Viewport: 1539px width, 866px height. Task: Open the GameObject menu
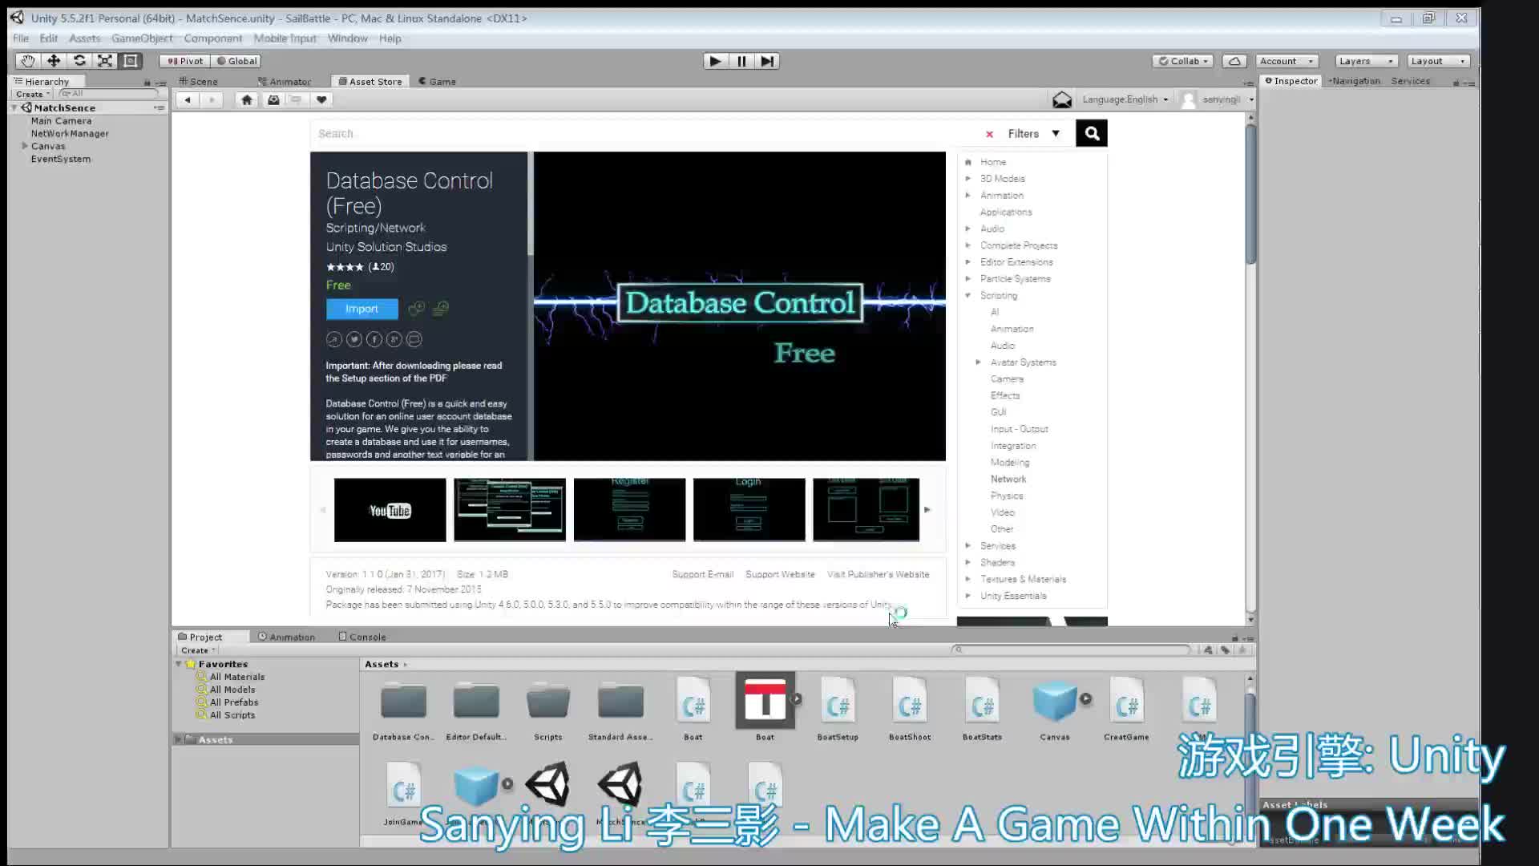[x=142, y=38]
